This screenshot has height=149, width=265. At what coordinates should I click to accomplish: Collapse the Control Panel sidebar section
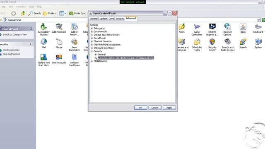pyautogui.click(x=31, y=29)
